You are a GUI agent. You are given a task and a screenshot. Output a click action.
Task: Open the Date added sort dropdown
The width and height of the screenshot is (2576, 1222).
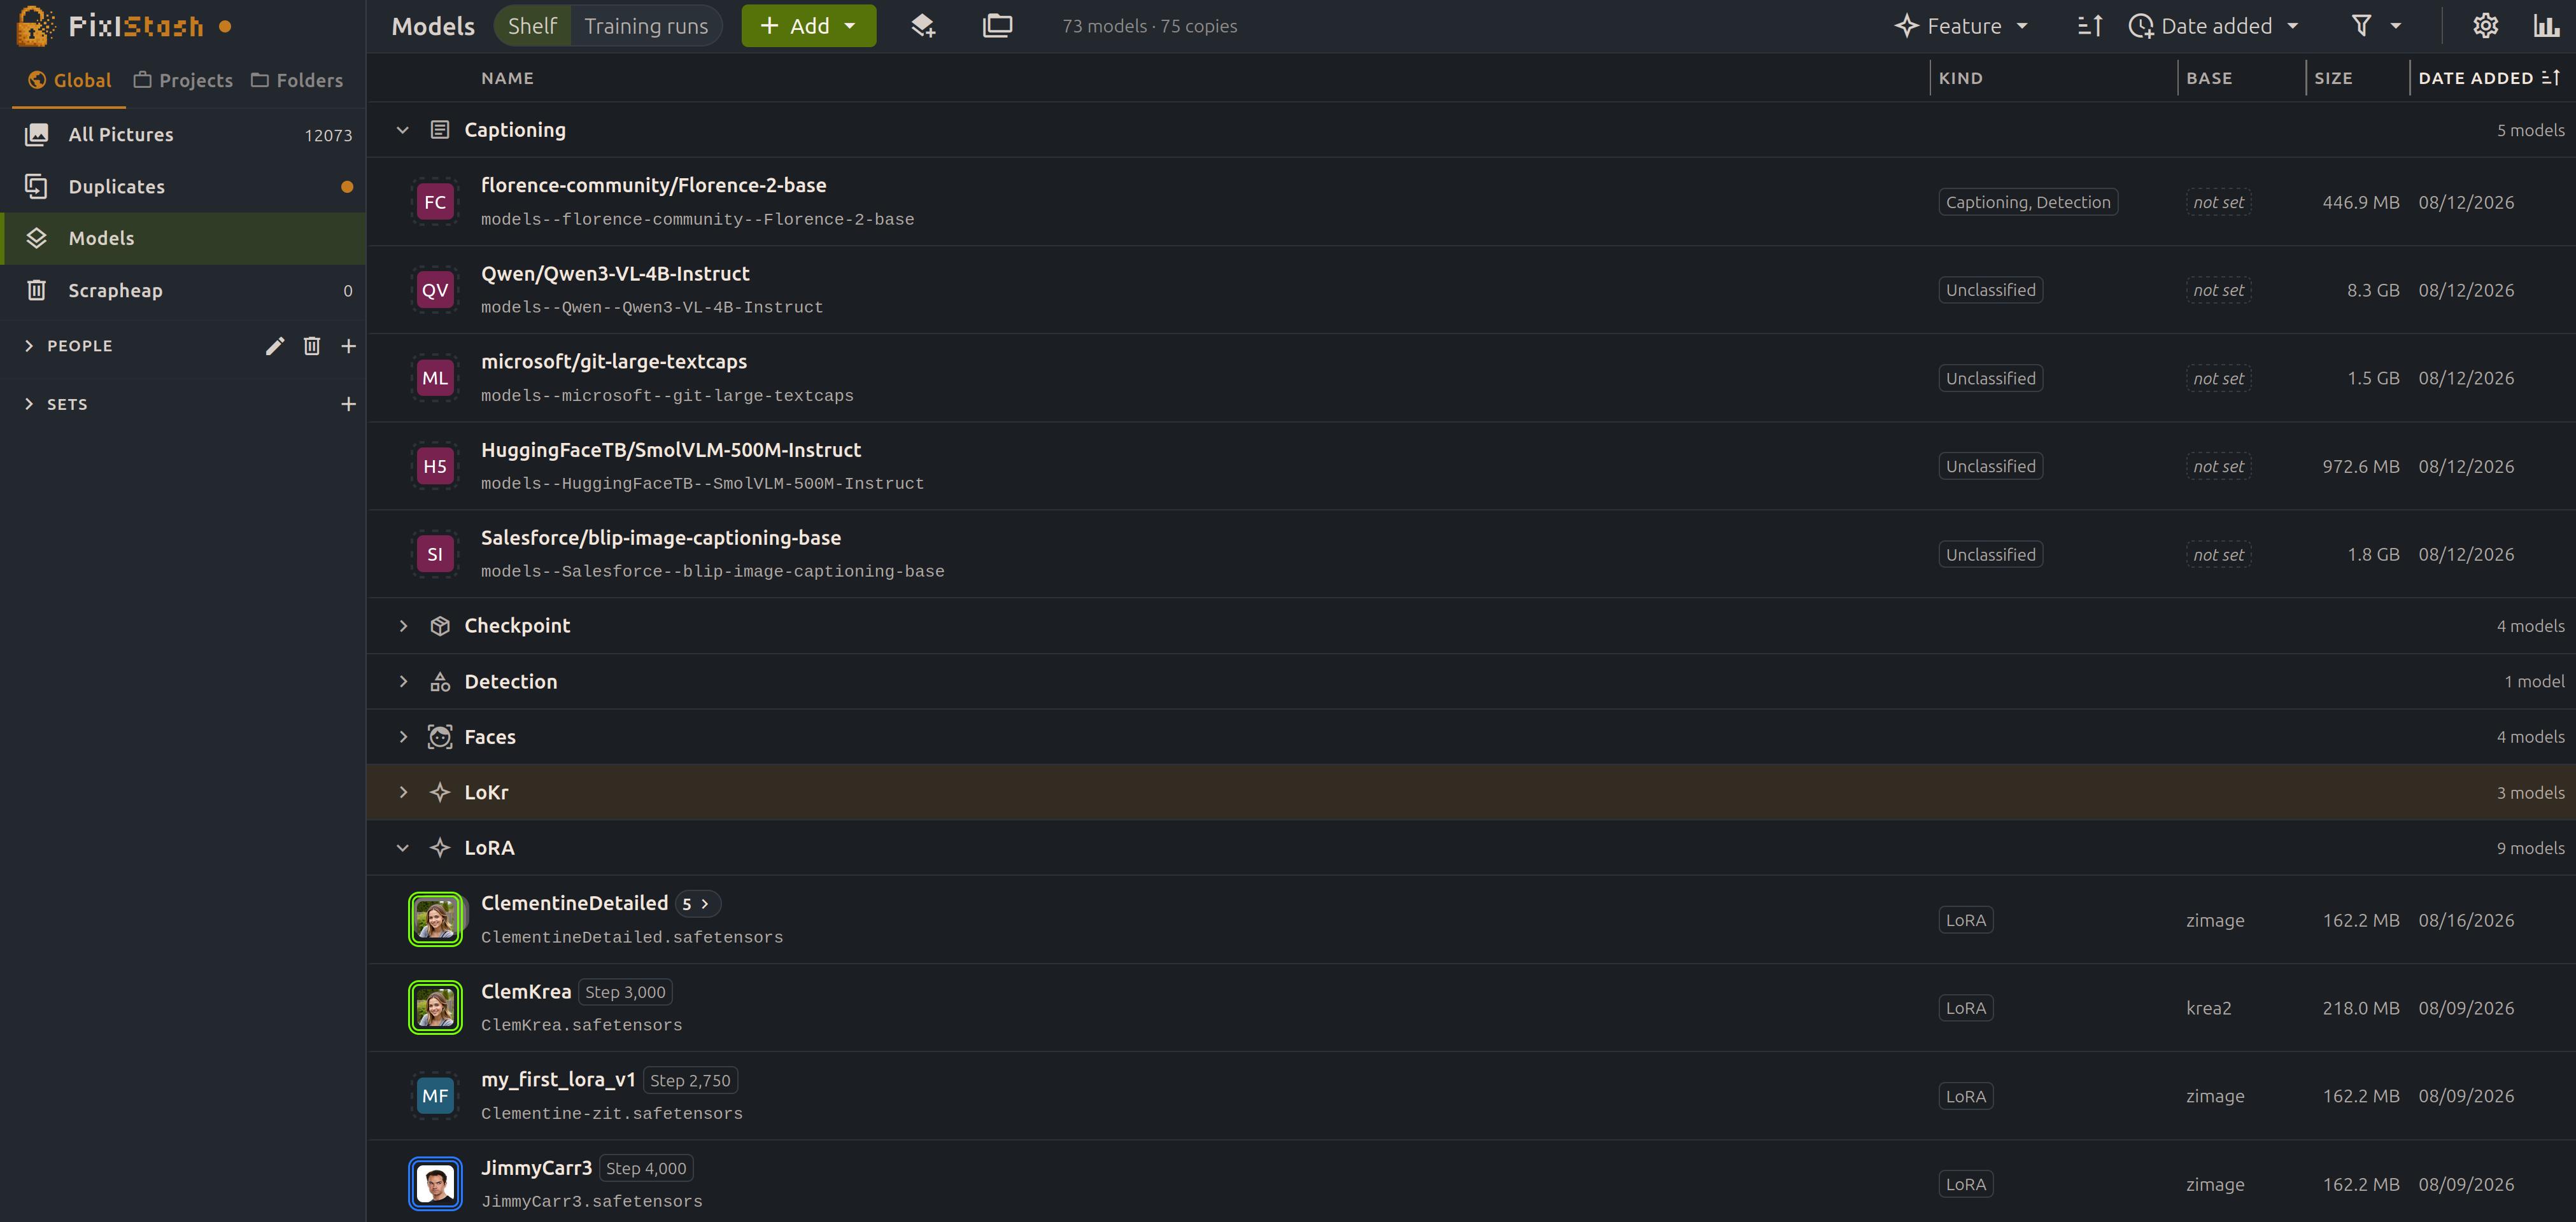[x=2213, y=26]
